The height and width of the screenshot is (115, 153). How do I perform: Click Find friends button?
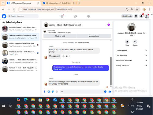(x=127, y=16)
